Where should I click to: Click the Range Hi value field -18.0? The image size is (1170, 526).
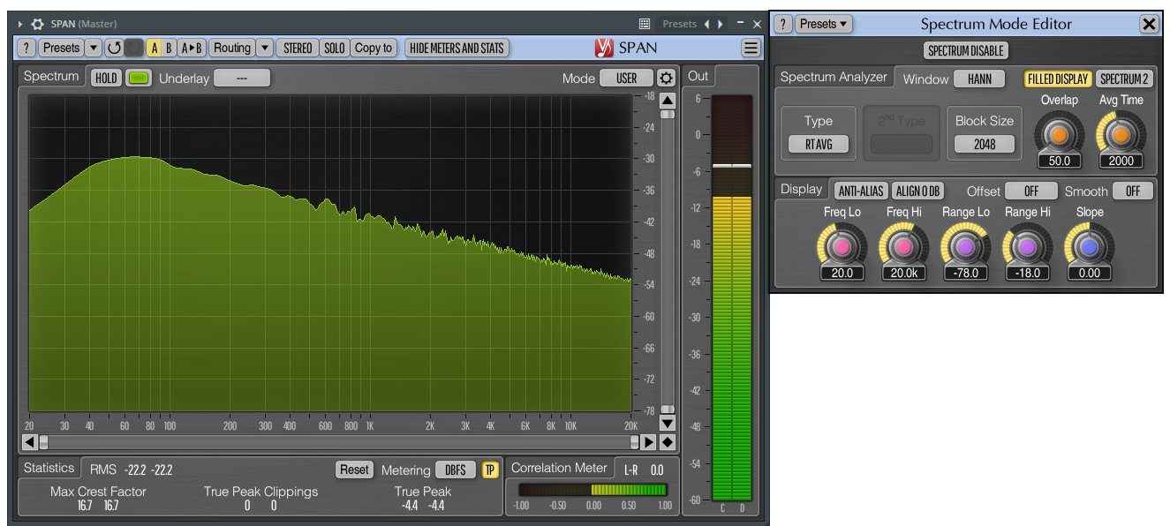pyautogui.click(x=1028, y=273)
